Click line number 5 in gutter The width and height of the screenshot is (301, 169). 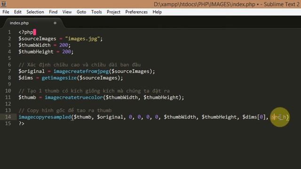point(9,58)
